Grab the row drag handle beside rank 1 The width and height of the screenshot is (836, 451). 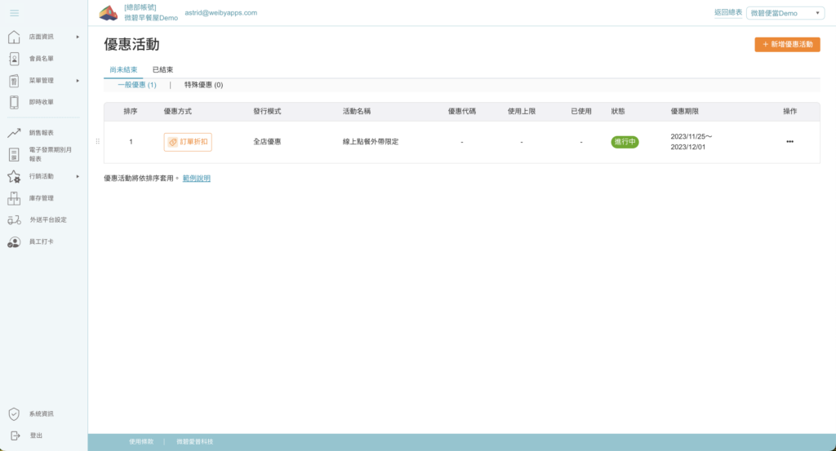click(98, 142)
